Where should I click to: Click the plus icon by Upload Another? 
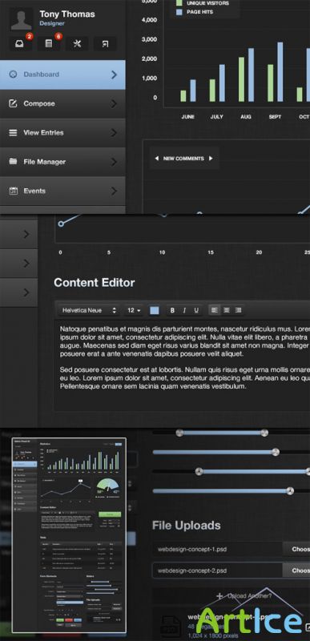pos(219,596)
